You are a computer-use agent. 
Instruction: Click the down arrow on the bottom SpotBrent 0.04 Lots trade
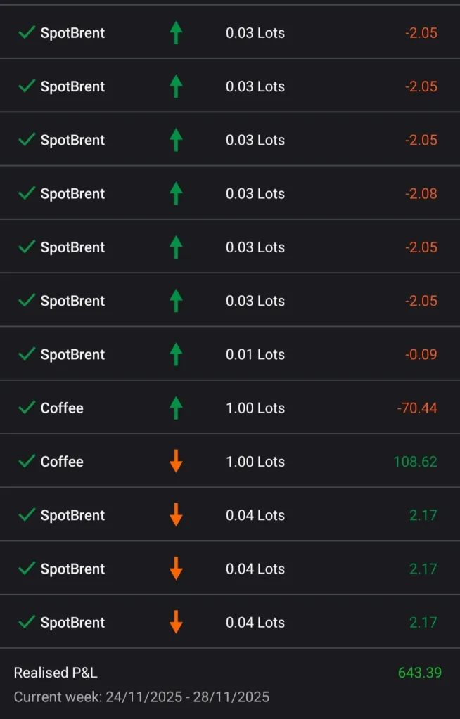(x=176, y=623)
